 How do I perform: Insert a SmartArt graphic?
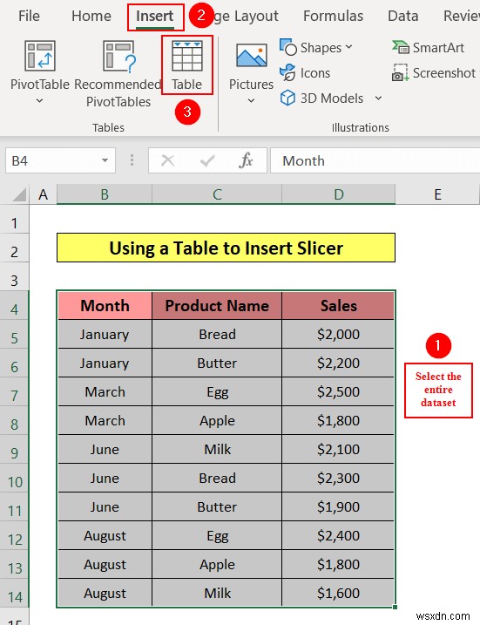429,47
